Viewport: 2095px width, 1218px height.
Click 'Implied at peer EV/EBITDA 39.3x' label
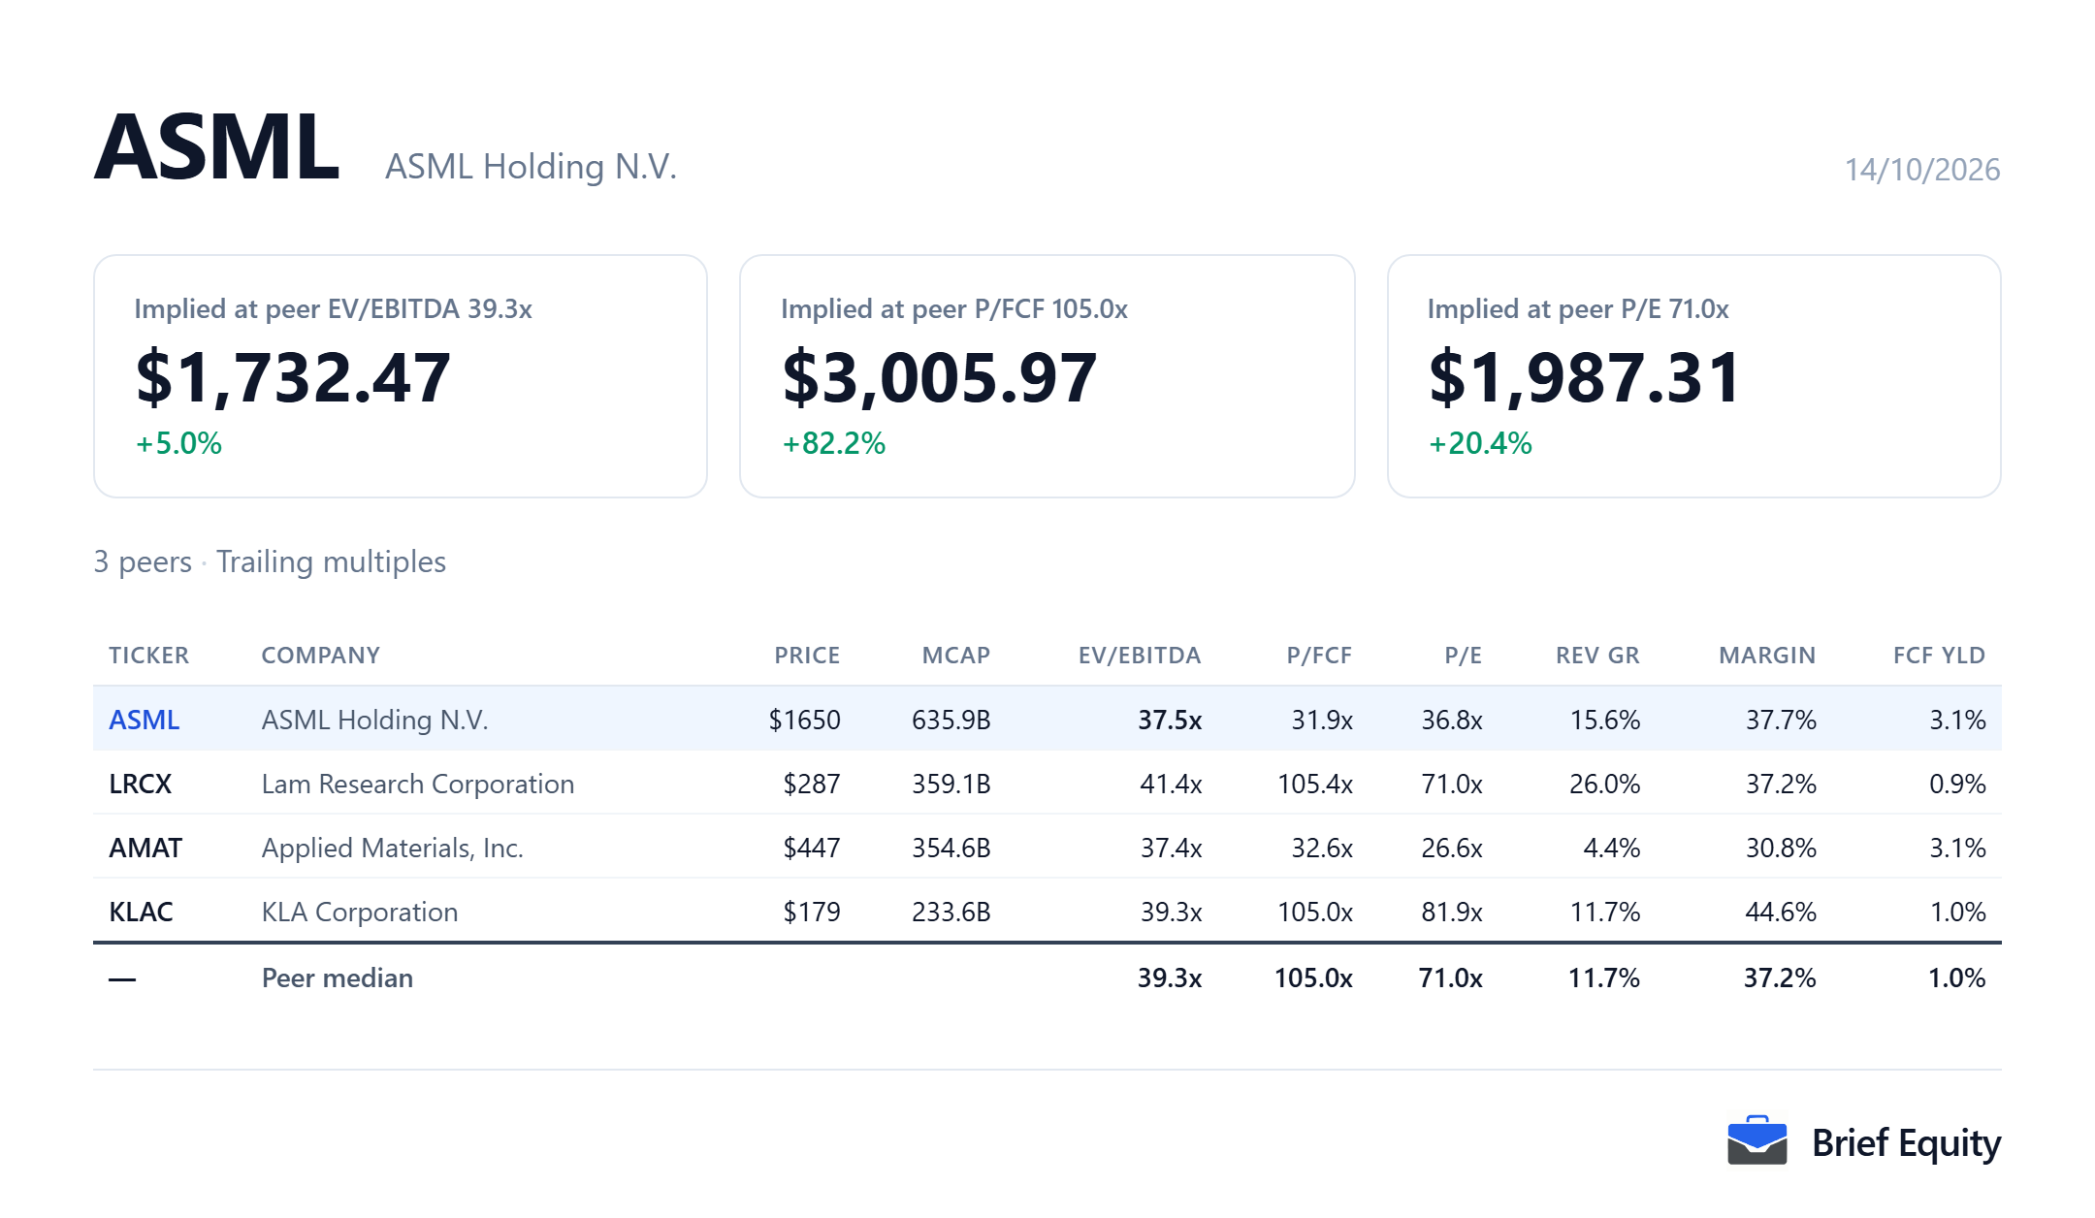point(334,309)
